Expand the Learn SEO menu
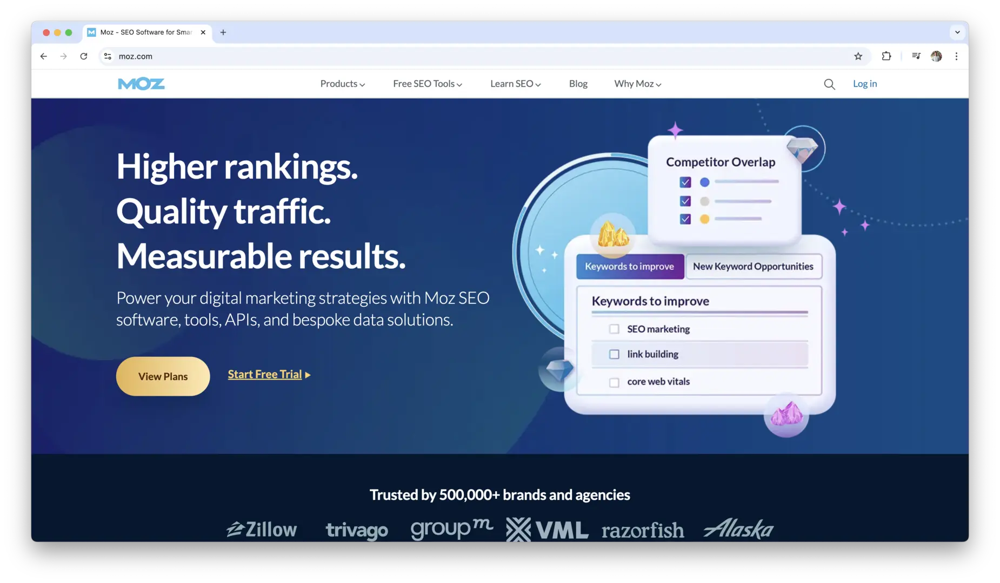Image resolution: width=1000 pixels, height=583 pixels. tap(516, 84)
